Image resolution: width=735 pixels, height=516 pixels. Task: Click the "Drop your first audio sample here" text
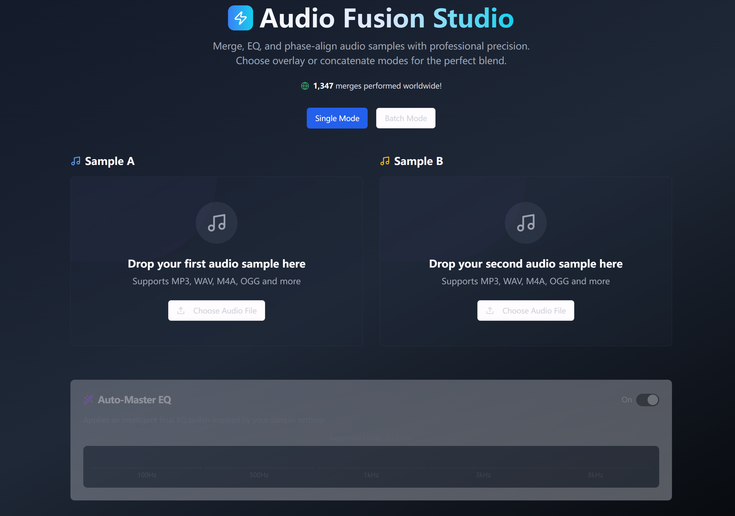pos(216,264)
